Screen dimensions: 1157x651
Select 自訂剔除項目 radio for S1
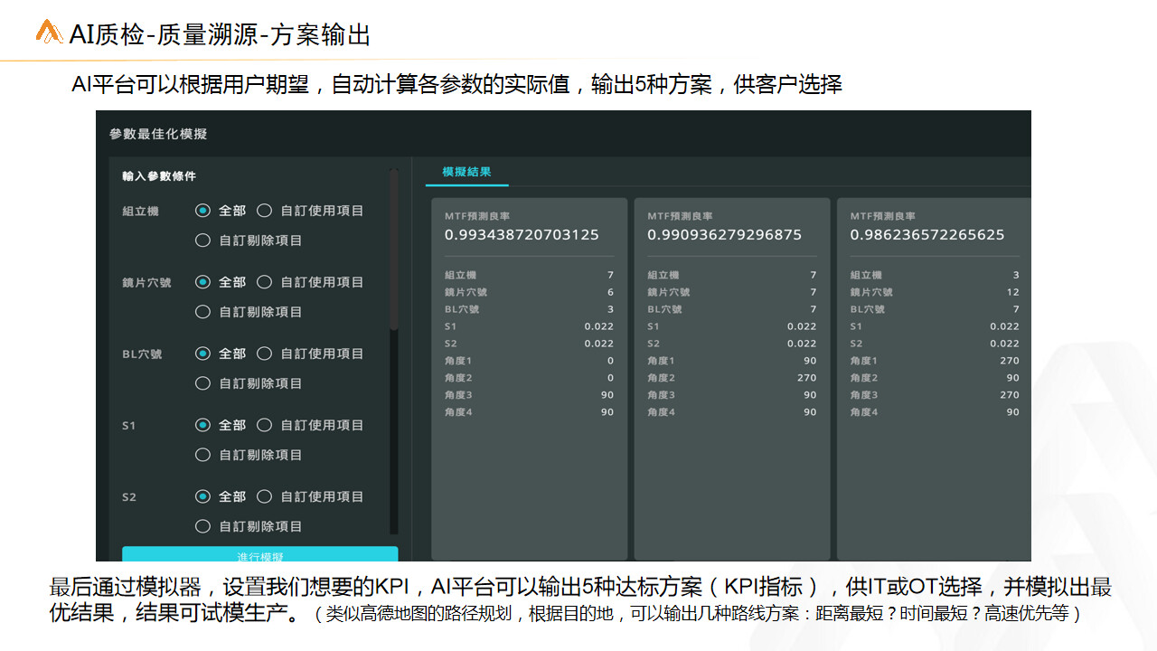202,455
